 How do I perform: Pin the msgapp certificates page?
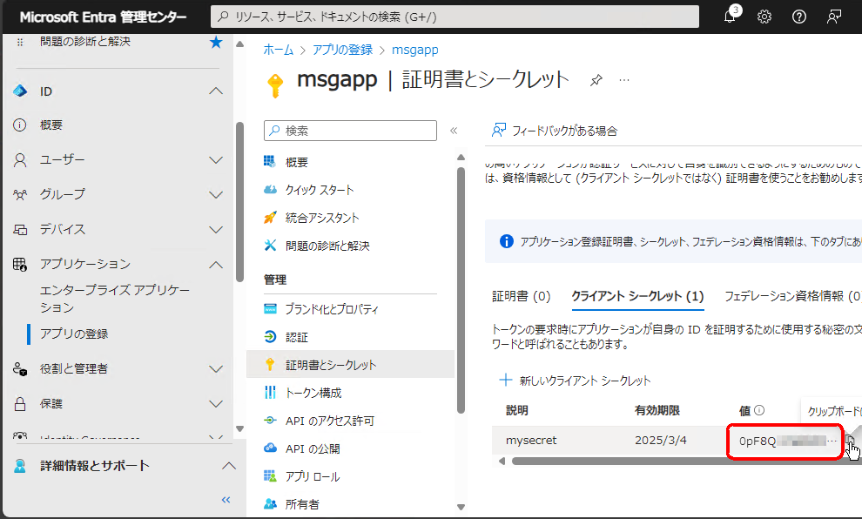click(x=596, y=78)
